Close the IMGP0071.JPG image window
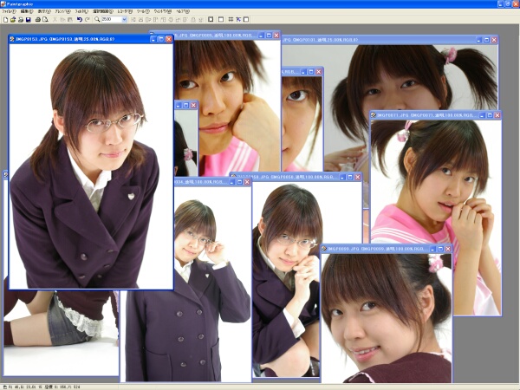This screenshot has width=520, height=390. pyautogui.click(x=497, y=115)
